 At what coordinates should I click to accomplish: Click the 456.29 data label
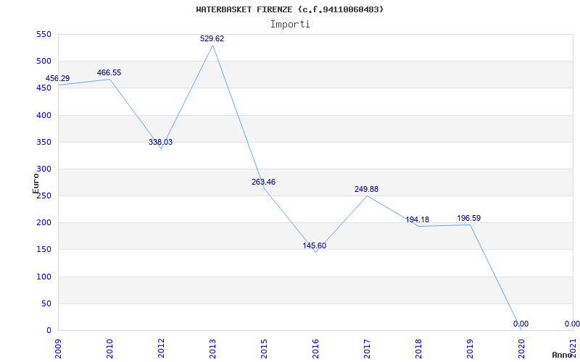tap(58, 79)
